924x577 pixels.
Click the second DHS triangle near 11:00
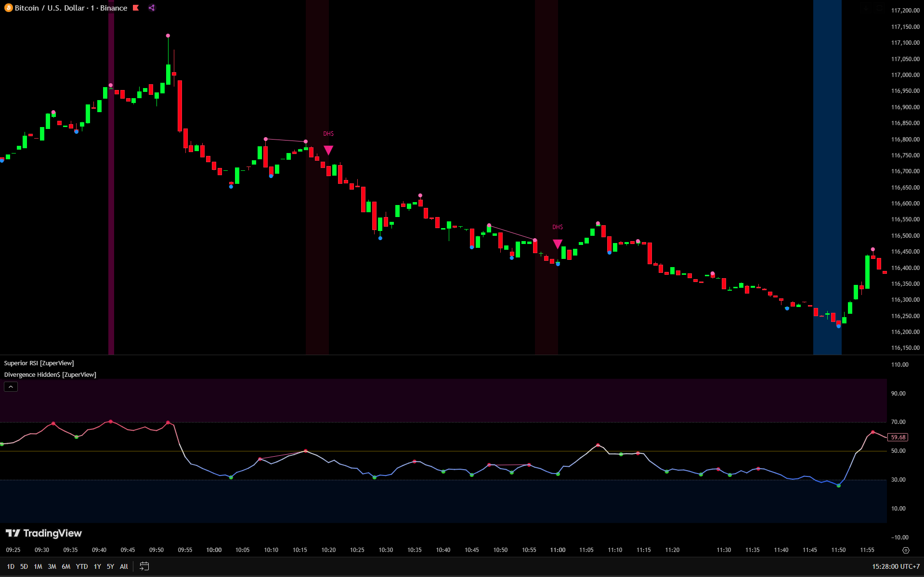[x=557, y=244]
